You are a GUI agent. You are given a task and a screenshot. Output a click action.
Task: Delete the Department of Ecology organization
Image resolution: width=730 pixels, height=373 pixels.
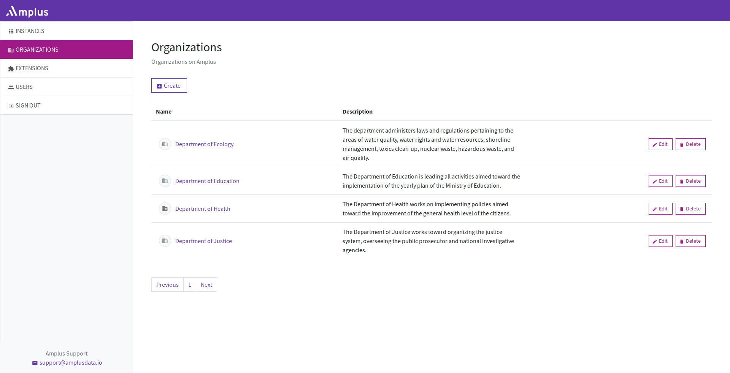[x=690, y=144]
